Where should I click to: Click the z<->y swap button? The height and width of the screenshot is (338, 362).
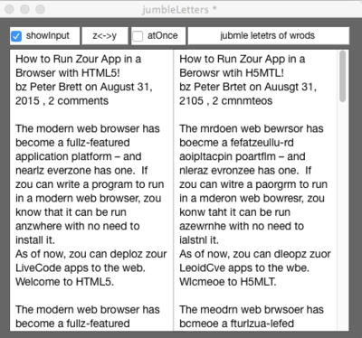(105, 36)
